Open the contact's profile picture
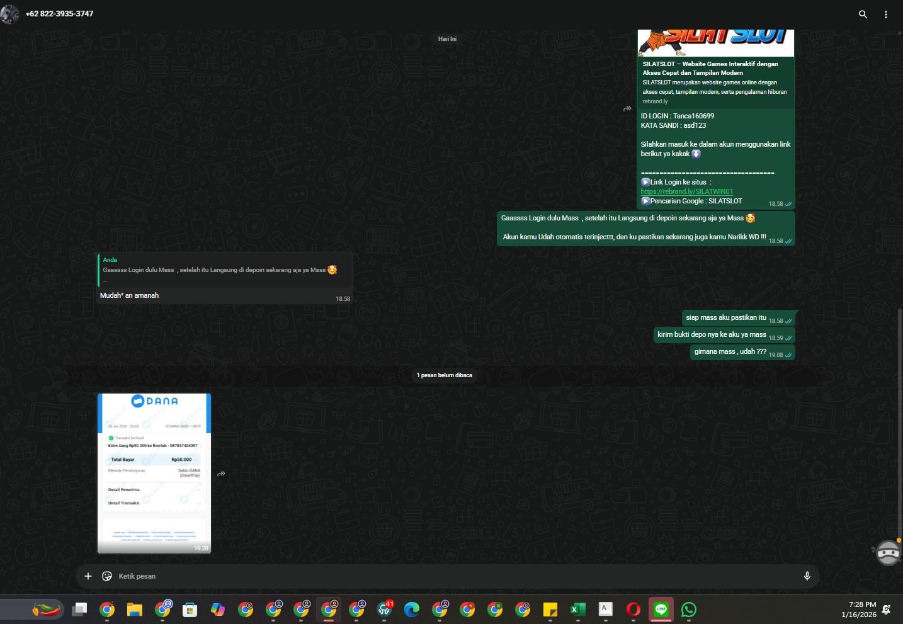 tap(9, 14)
